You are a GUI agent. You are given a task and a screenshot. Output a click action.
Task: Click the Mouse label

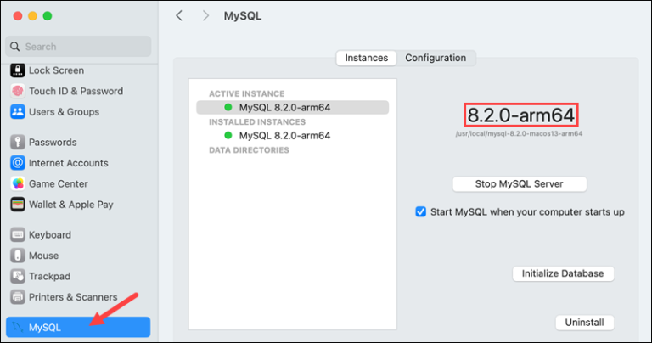pyautogui.click(x=43, y=256)
